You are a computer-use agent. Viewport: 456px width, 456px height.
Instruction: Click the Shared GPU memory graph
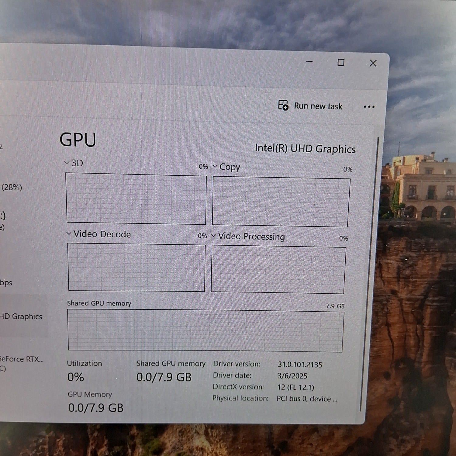click(206, 330)
